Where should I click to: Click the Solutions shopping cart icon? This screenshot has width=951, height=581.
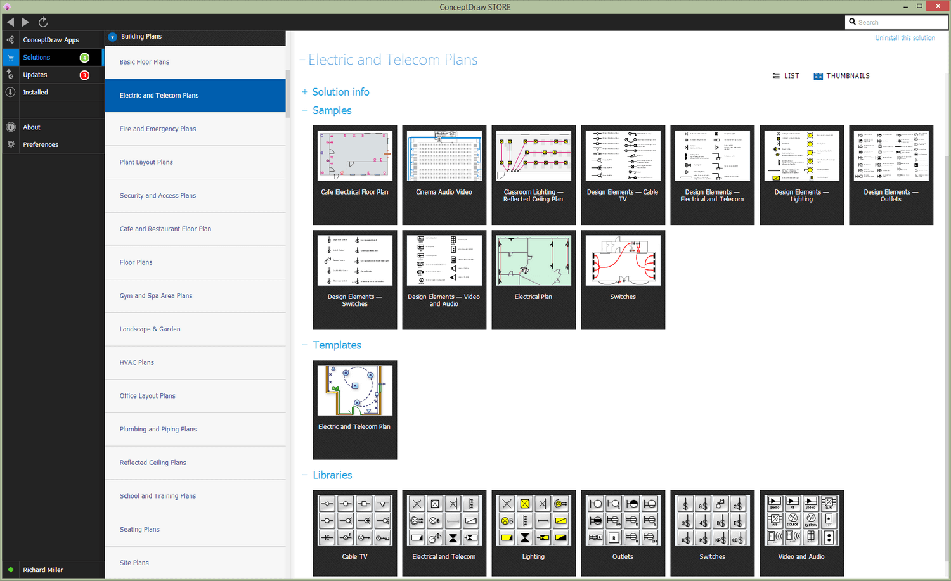click(10, 58)
